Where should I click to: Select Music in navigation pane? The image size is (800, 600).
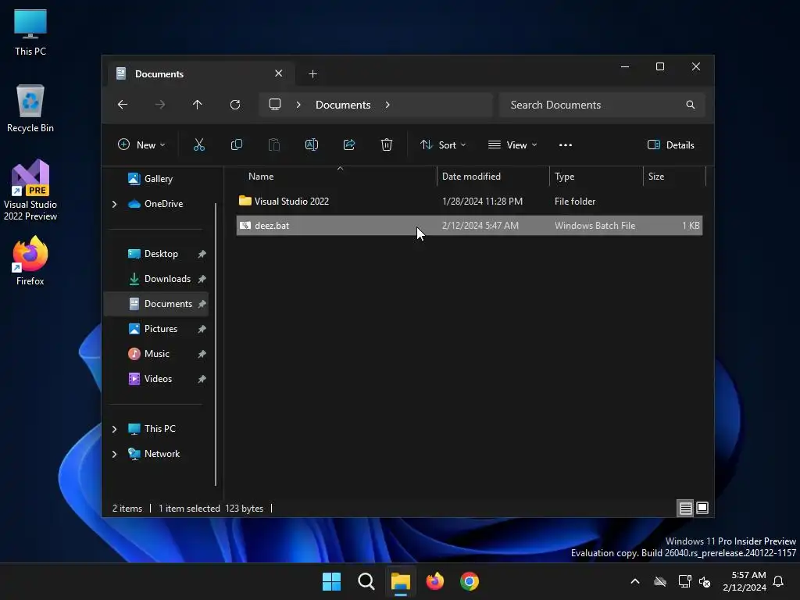click(156, 354)
